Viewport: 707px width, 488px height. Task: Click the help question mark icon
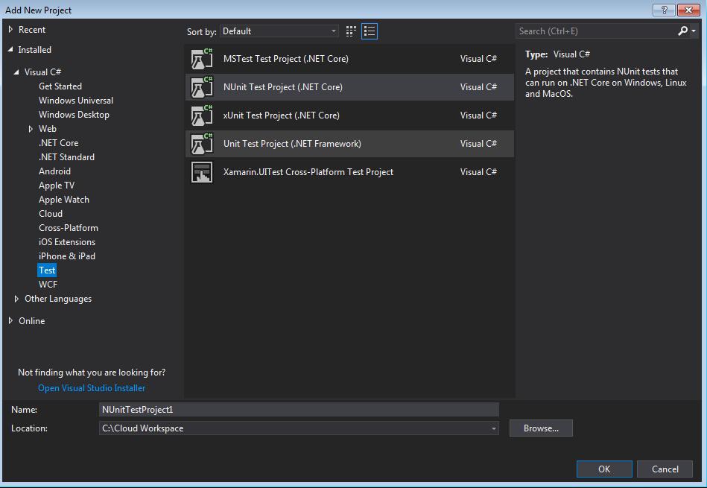(x=662, y=10)
